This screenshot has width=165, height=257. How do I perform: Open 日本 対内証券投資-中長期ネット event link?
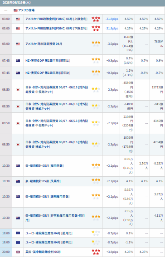(57, 123)
